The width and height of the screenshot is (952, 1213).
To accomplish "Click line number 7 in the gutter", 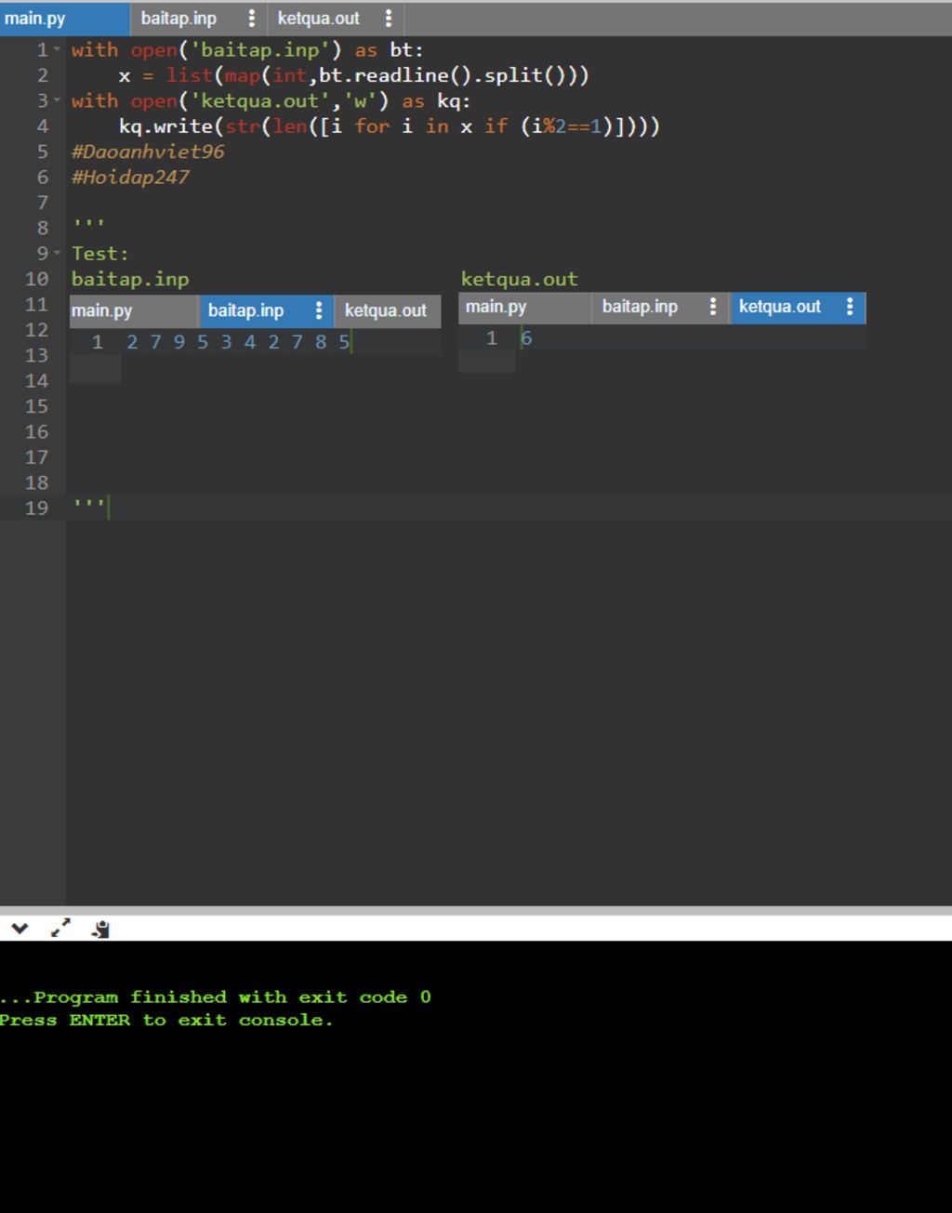I will point(42,203).
